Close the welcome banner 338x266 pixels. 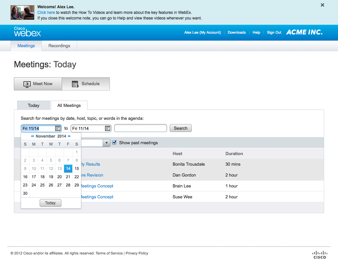coord(322,5)
